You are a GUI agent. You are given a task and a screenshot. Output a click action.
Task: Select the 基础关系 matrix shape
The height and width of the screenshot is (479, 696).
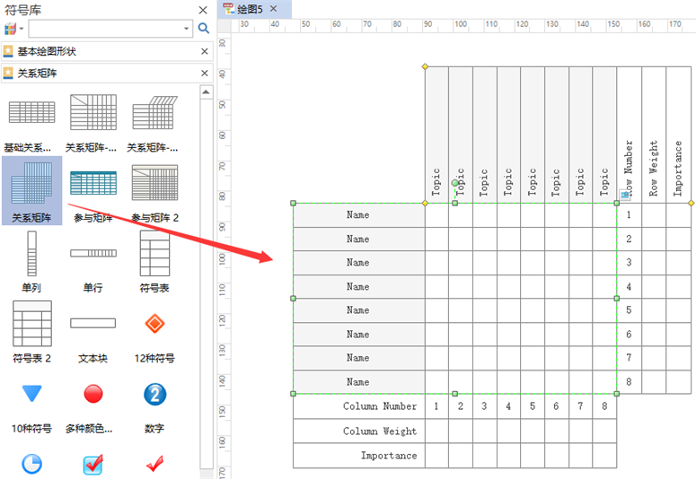[x=31, y=112]
